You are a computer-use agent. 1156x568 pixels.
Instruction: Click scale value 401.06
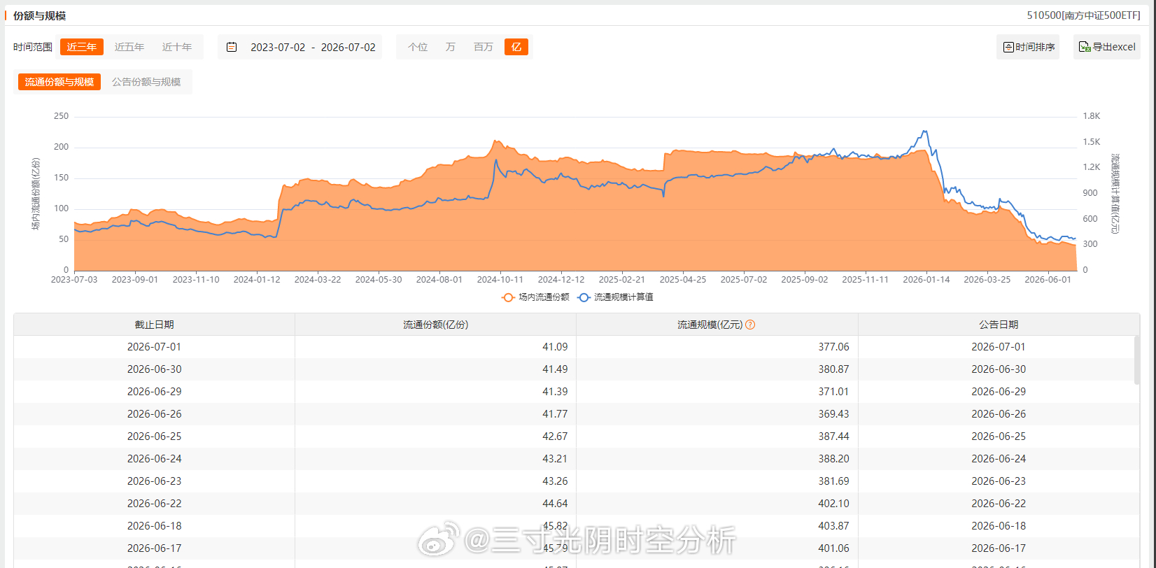[833, 548]
